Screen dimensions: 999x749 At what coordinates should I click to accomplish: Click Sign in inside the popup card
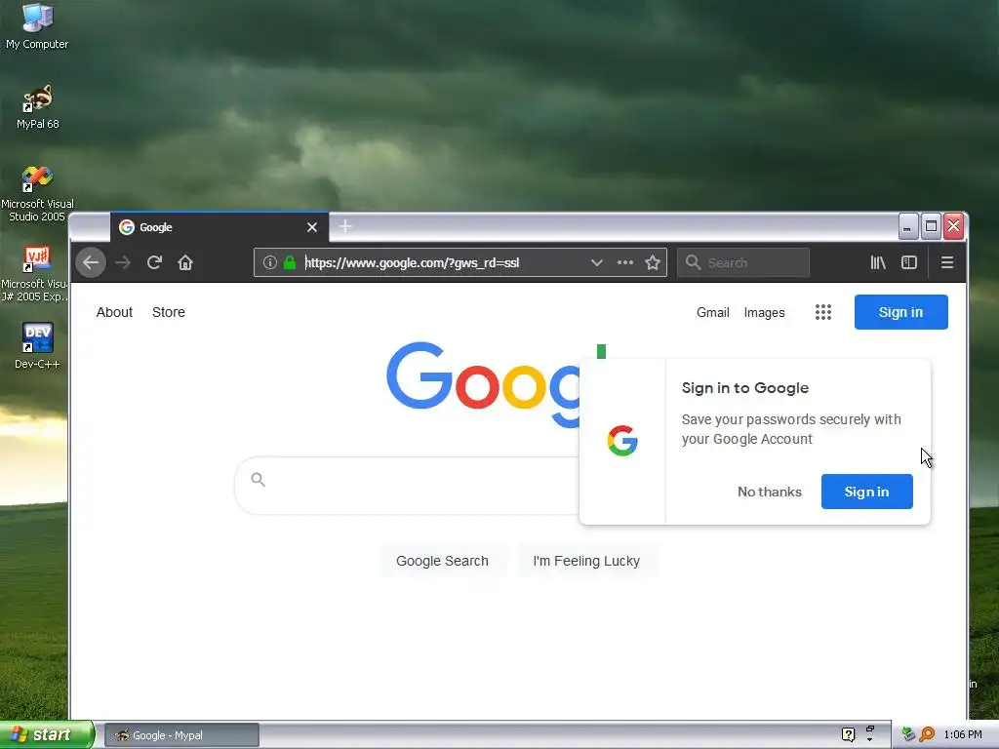(x=866, y=492)
